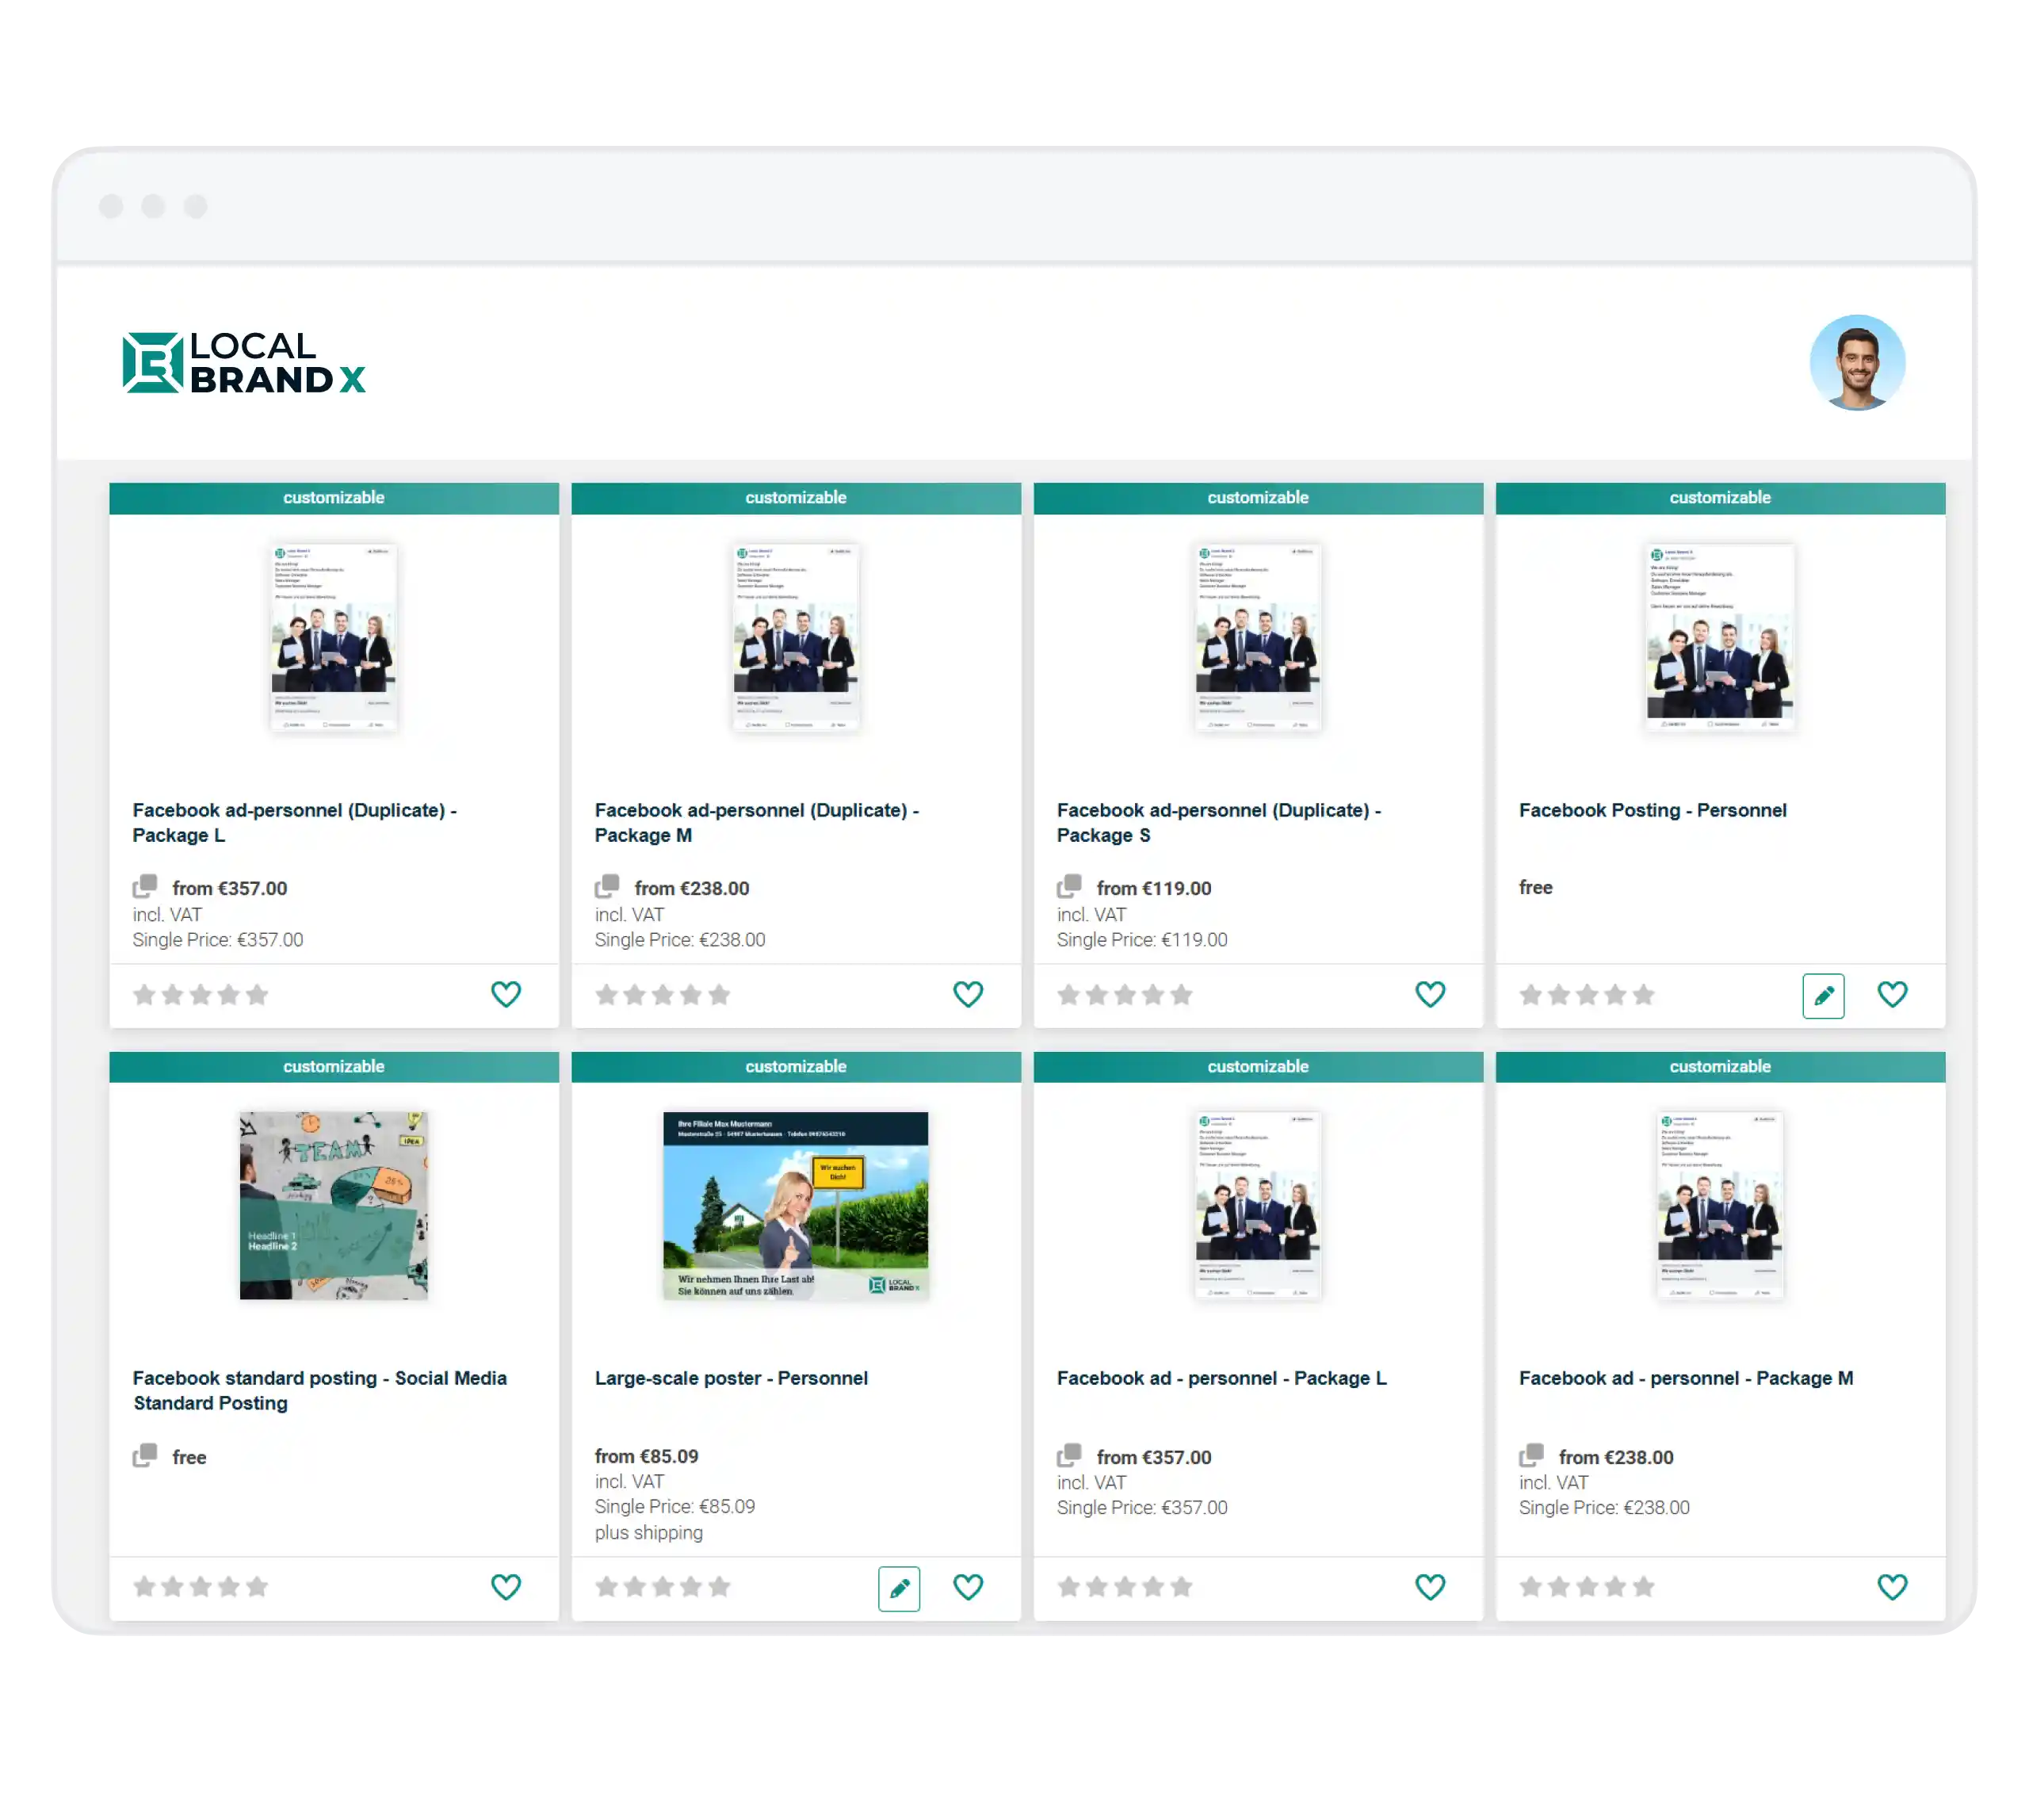2029x1820 pixels.
Task: Favorite the Large-scale poster - Personnel
Action: pyautogui.click(x=968, y=1587)
